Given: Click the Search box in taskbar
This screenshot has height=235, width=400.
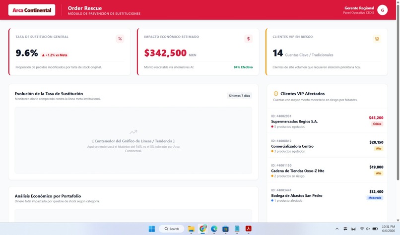Looking at the screenshot, I should coord(171,229).
